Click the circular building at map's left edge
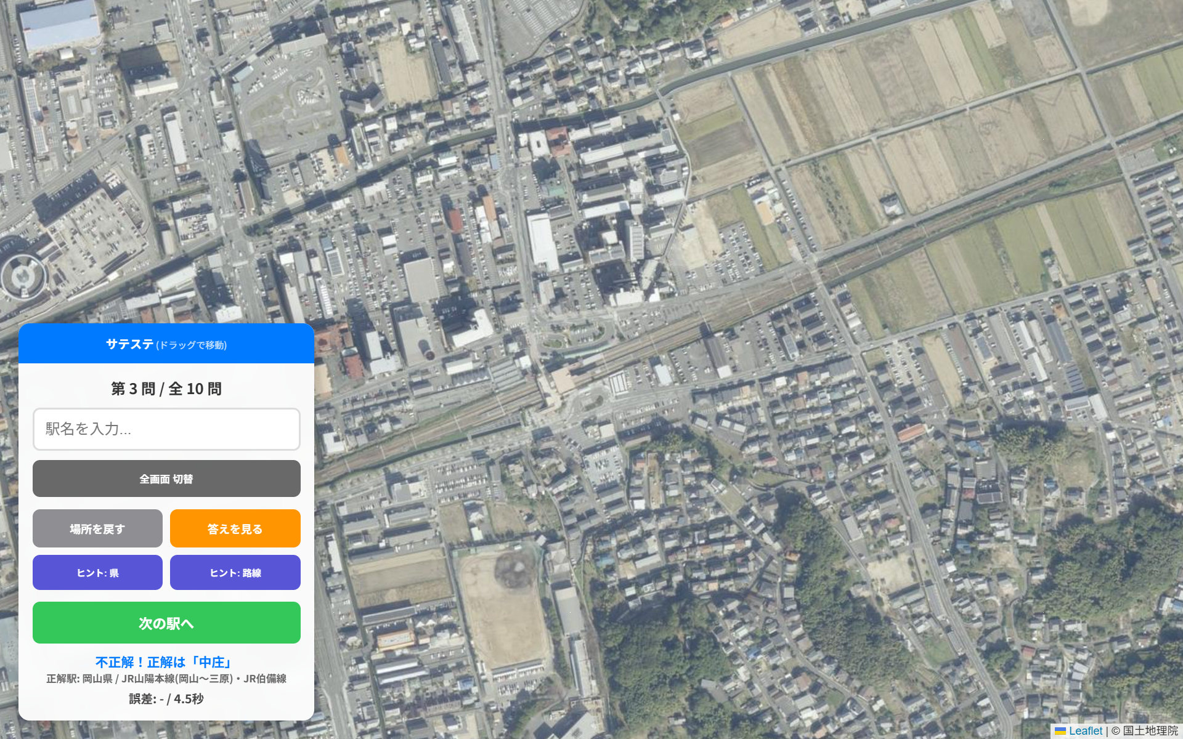Viewport: 1183px width, 739px height. tap(23, 277)
